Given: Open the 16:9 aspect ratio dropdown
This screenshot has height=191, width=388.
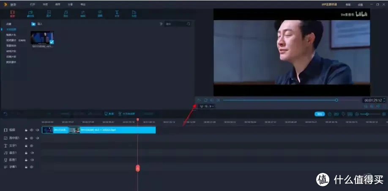Looking at the screenshot, I should (x=207, y=106).
